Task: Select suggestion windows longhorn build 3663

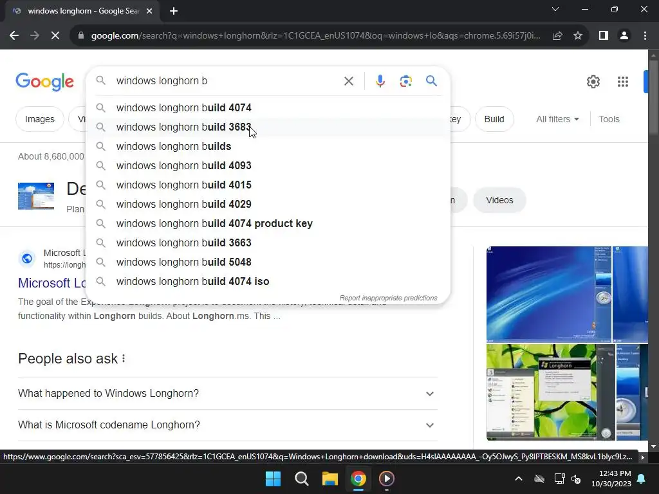Action: coord(268,242)
